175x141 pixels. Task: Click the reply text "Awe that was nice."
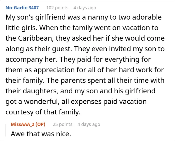coord(41,134)
